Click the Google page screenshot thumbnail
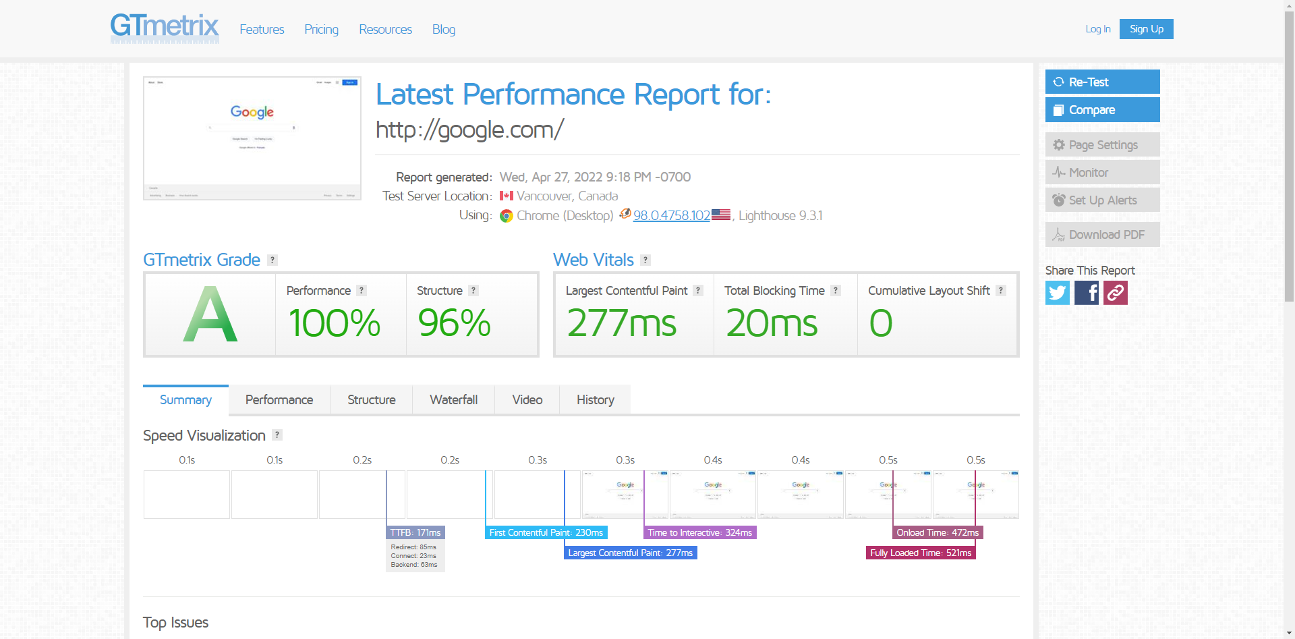Screen dimensions: 1295x639 click(x=252, y=138)
